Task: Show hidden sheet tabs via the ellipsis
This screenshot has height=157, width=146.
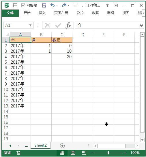Action: click(27, 146)
